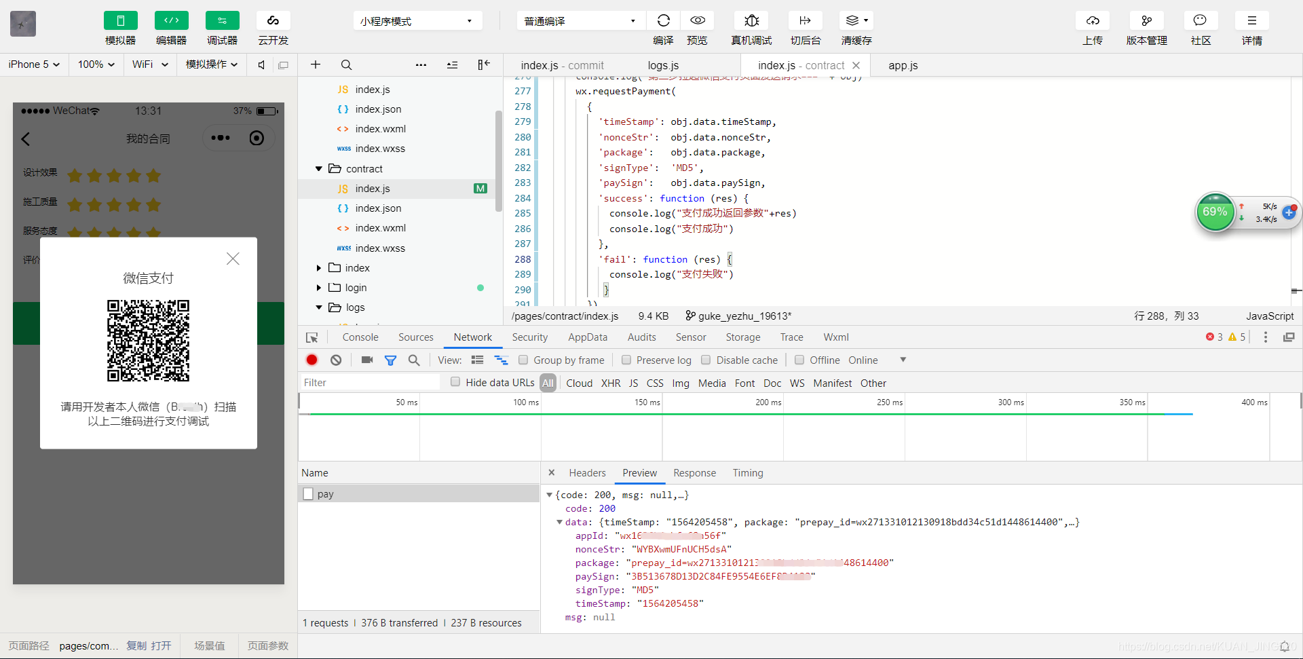Stop recording network log (red circle)

pos(311,360)
